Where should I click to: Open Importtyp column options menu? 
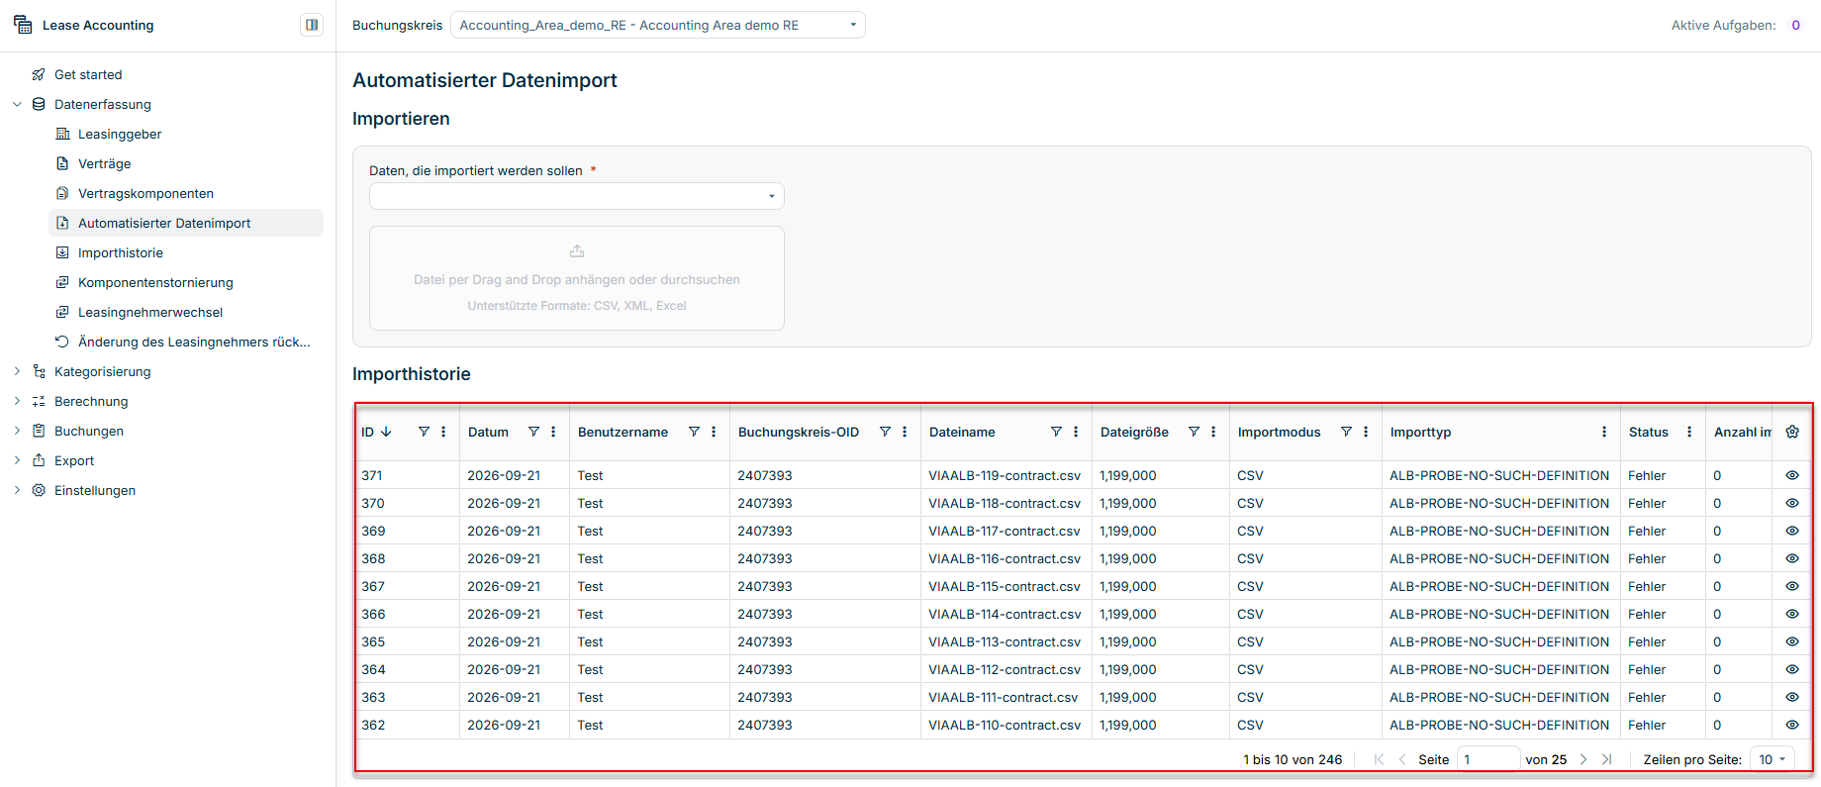[1604, 432]
